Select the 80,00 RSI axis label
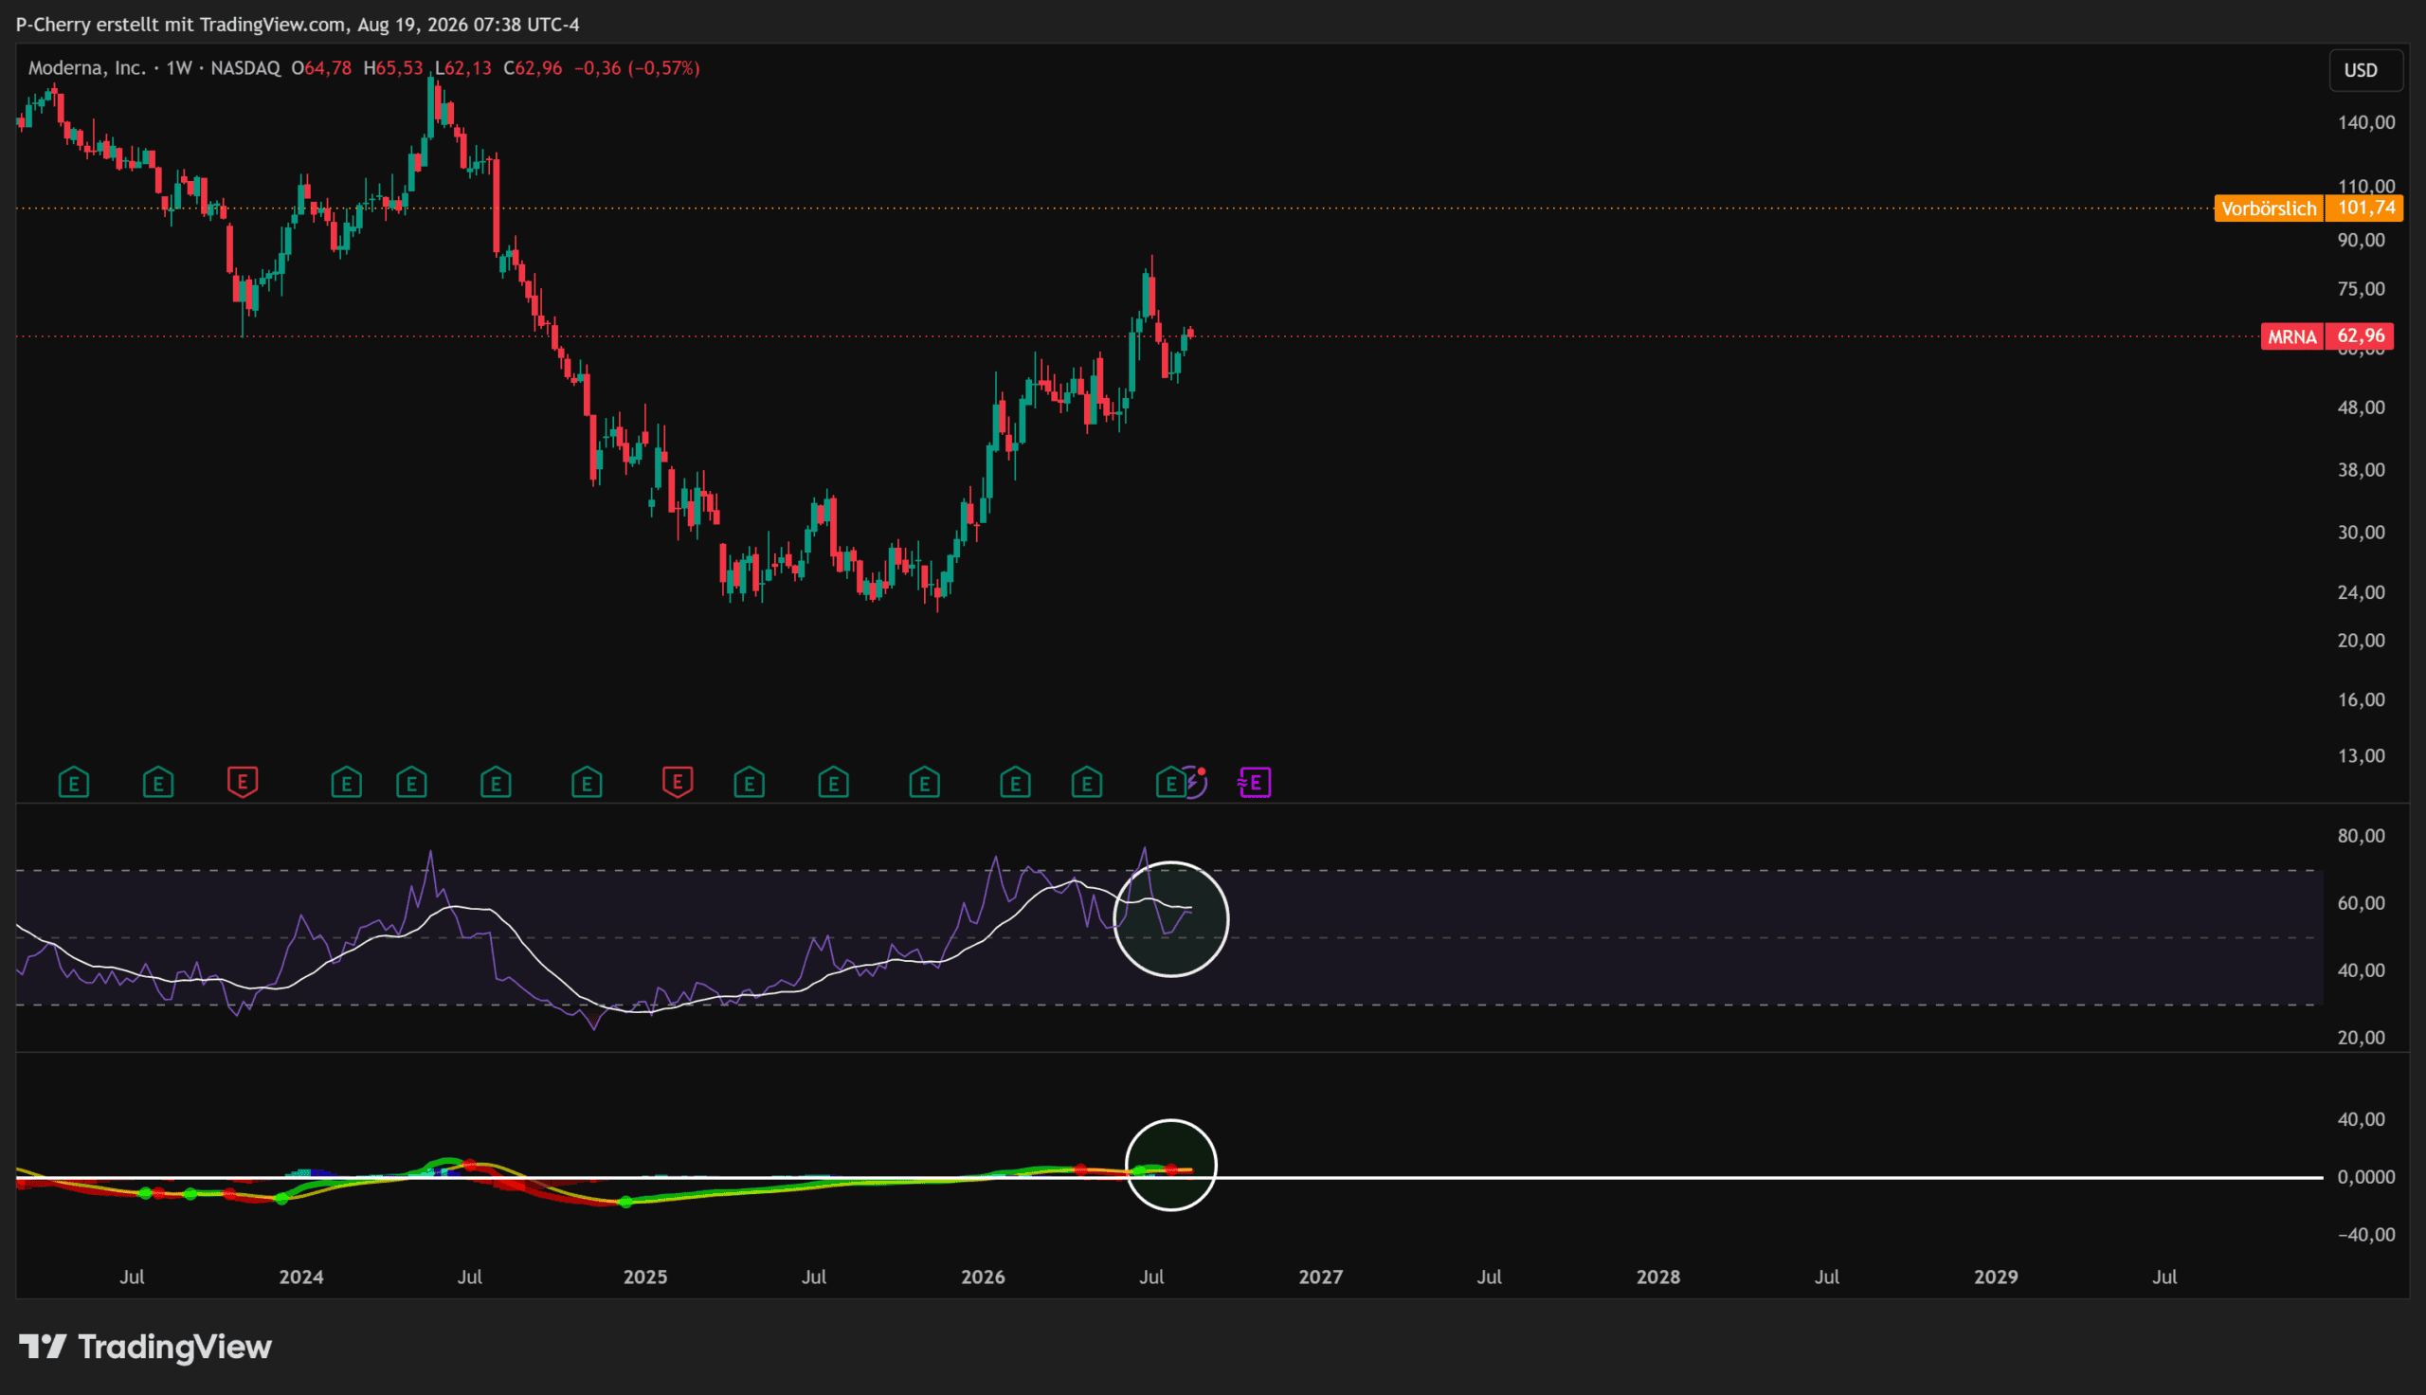The image size is (2426, 1395). 2361,837
